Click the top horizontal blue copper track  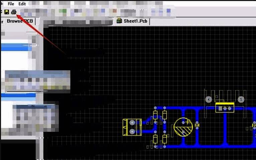(x=187, y=109)
